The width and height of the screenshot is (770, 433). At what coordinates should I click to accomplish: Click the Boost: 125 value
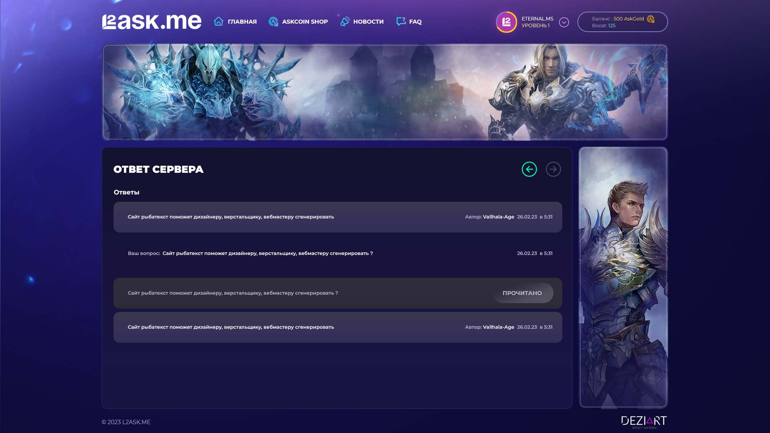604,25
